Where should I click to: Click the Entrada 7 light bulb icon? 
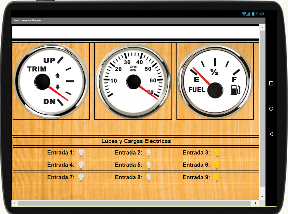point(81,177)
